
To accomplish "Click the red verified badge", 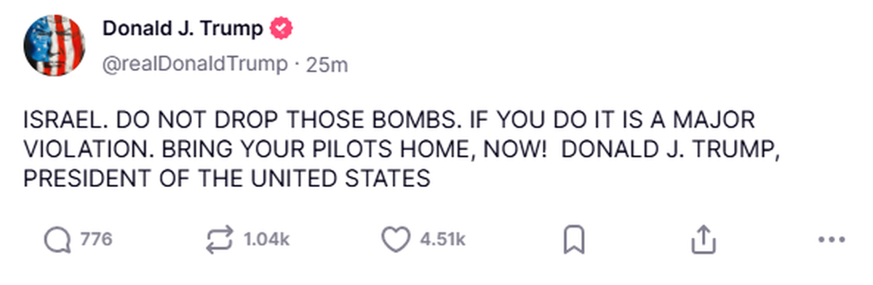I will 282,30.
